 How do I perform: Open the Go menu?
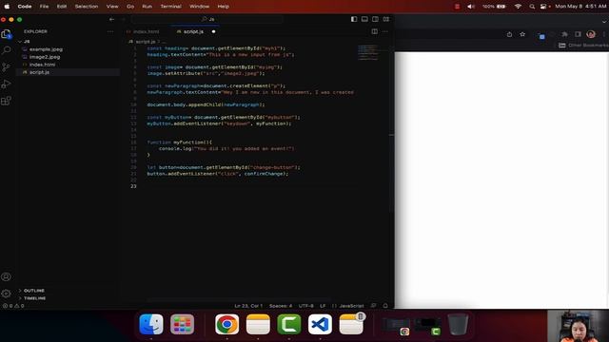[x=130, y=7]
